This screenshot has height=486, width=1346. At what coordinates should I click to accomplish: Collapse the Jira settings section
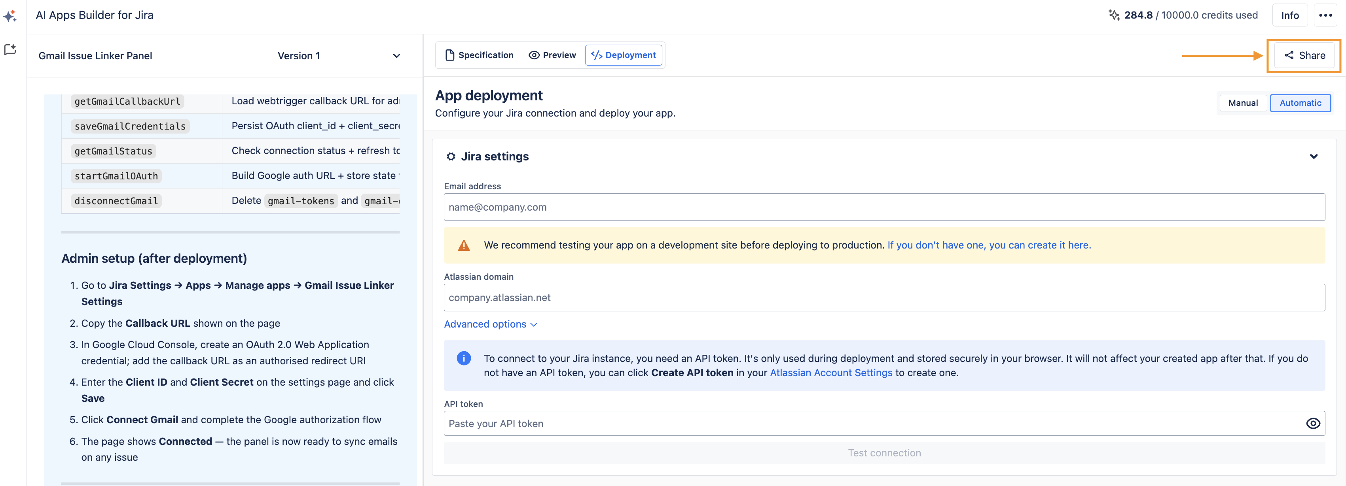click(x=1313, y=156)
